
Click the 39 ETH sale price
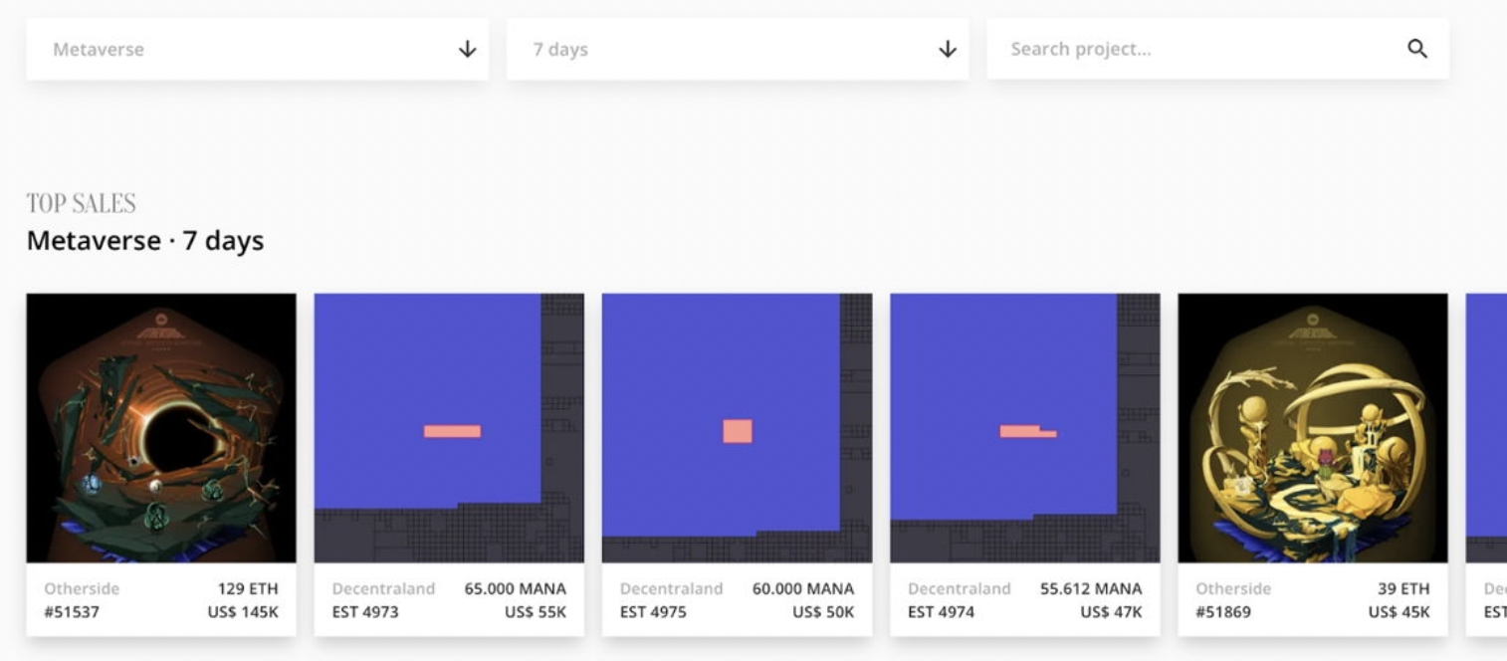(1403, 588)
